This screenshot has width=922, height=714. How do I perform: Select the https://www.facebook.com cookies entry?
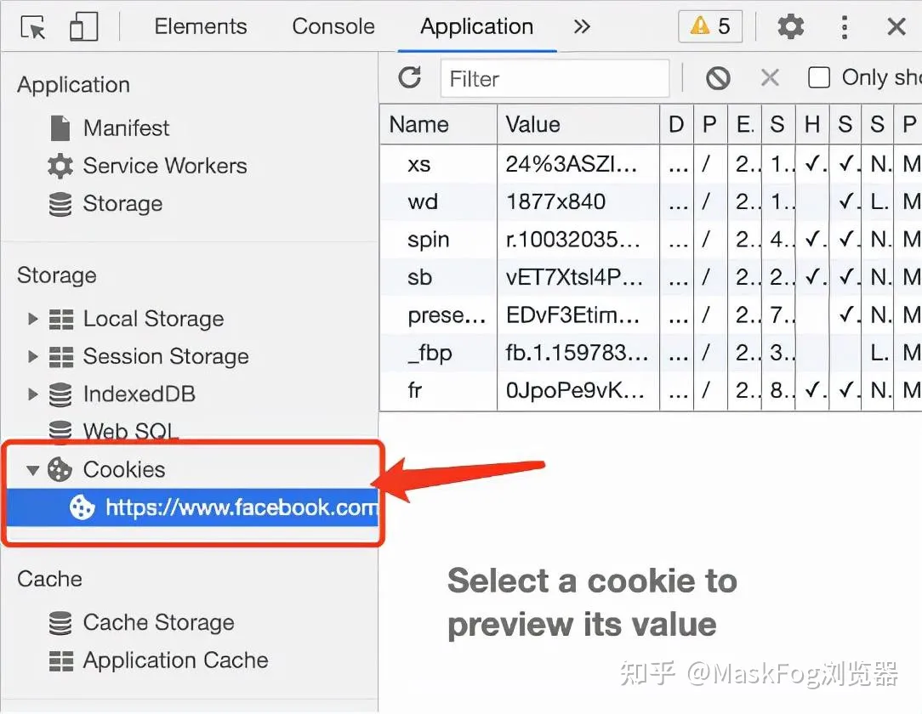coord(240,508)
